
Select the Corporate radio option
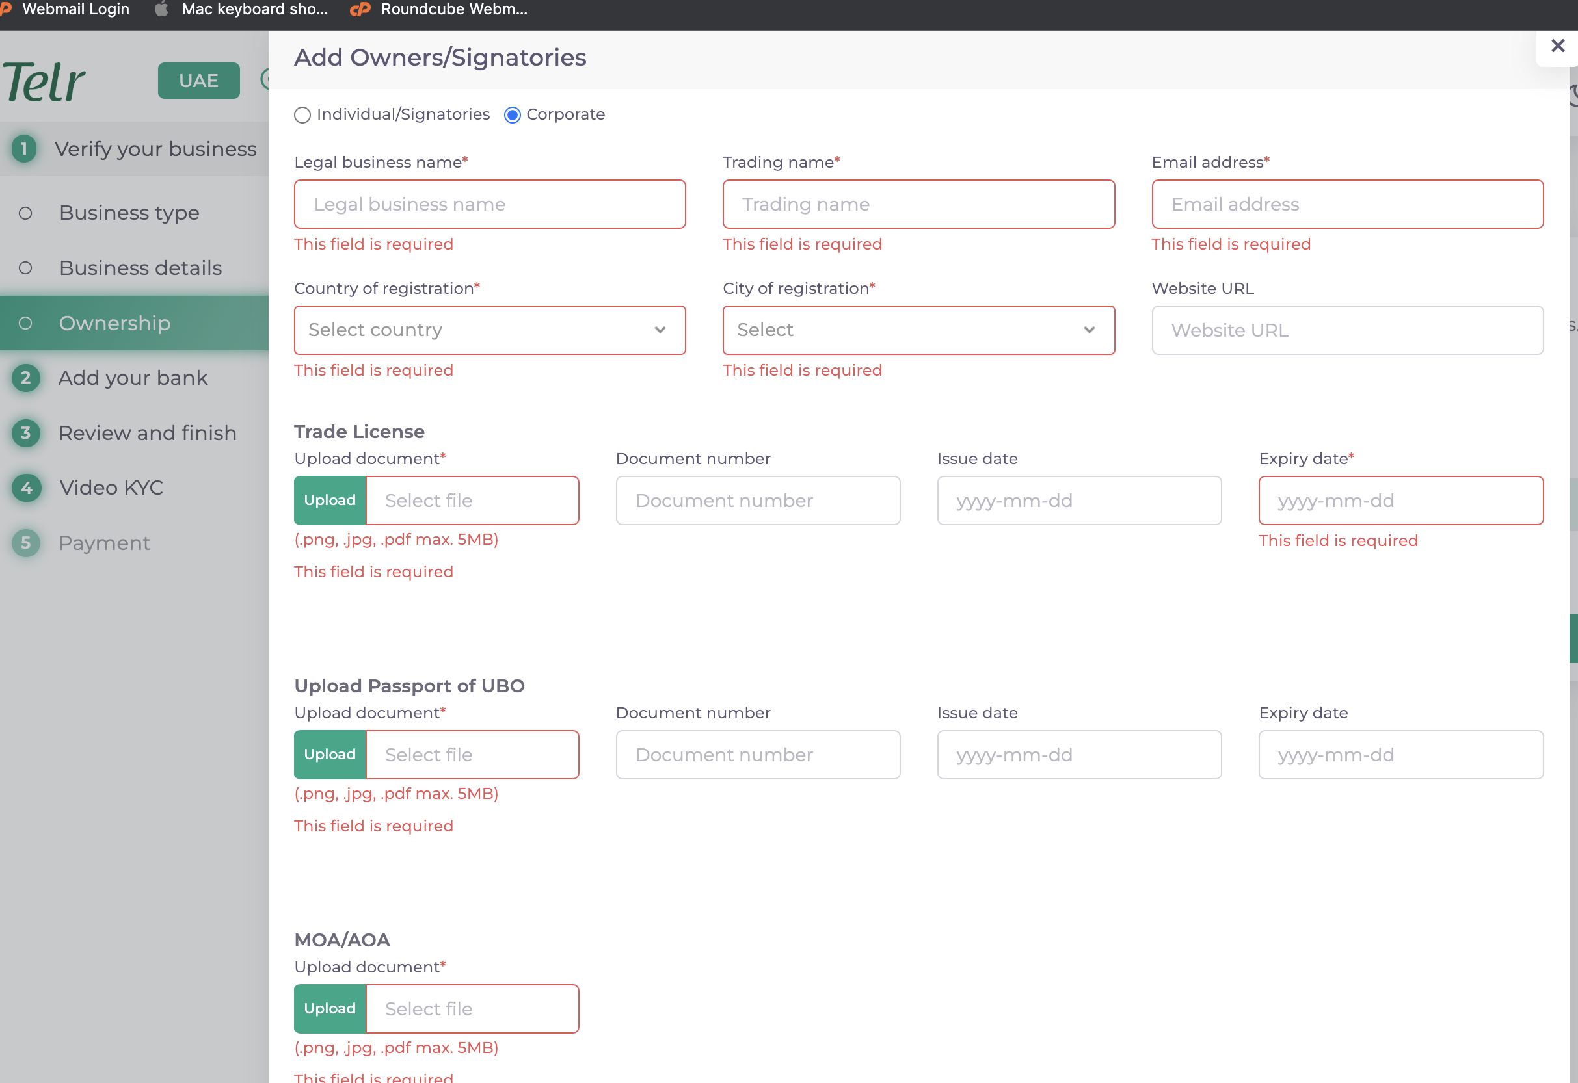[513, 115]
